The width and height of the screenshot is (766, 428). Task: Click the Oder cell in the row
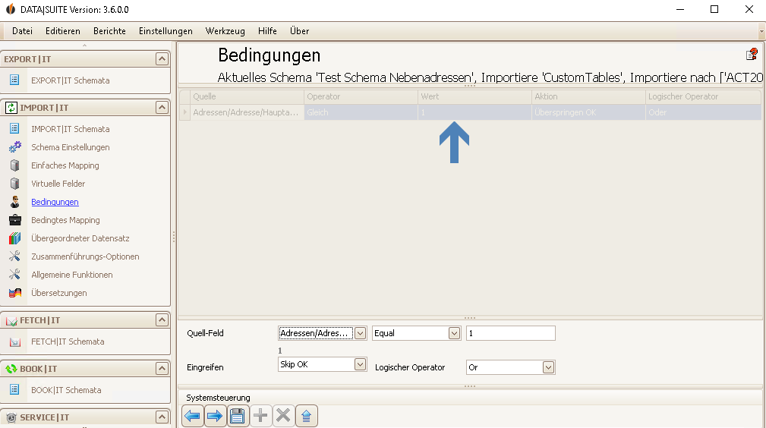pyautogui.click(x=702, y=112)
